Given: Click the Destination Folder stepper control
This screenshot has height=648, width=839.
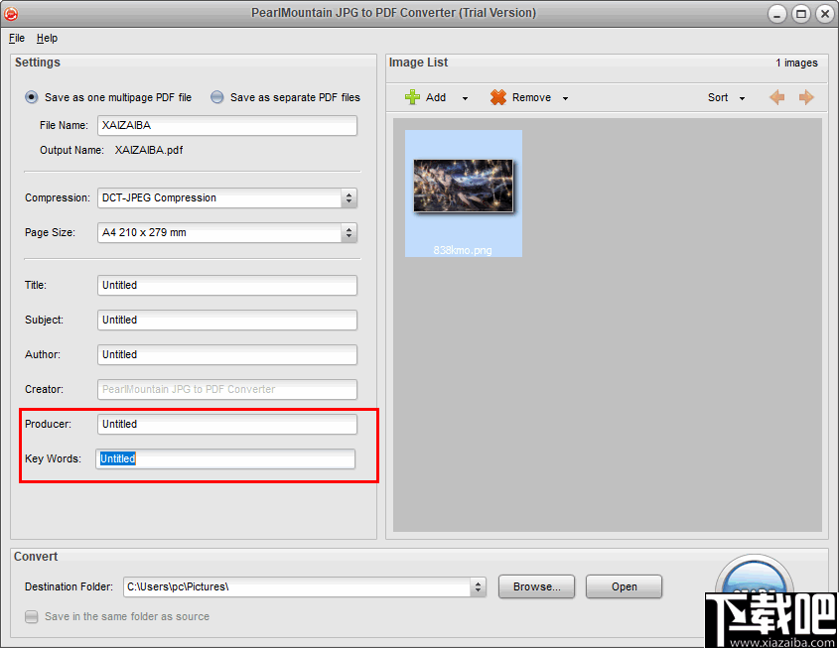Looking at the screenshot, I should (x=477, y=586).
